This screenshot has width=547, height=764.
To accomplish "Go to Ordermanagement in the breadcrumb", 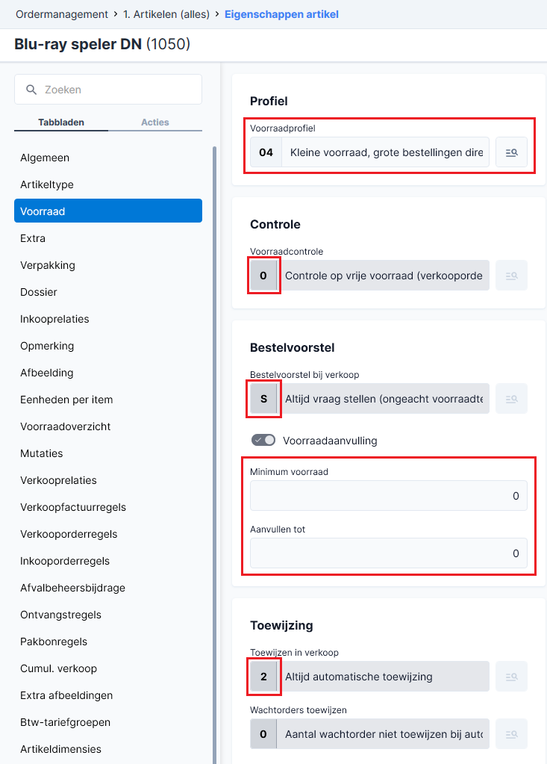I will click(x=62, y=15).
